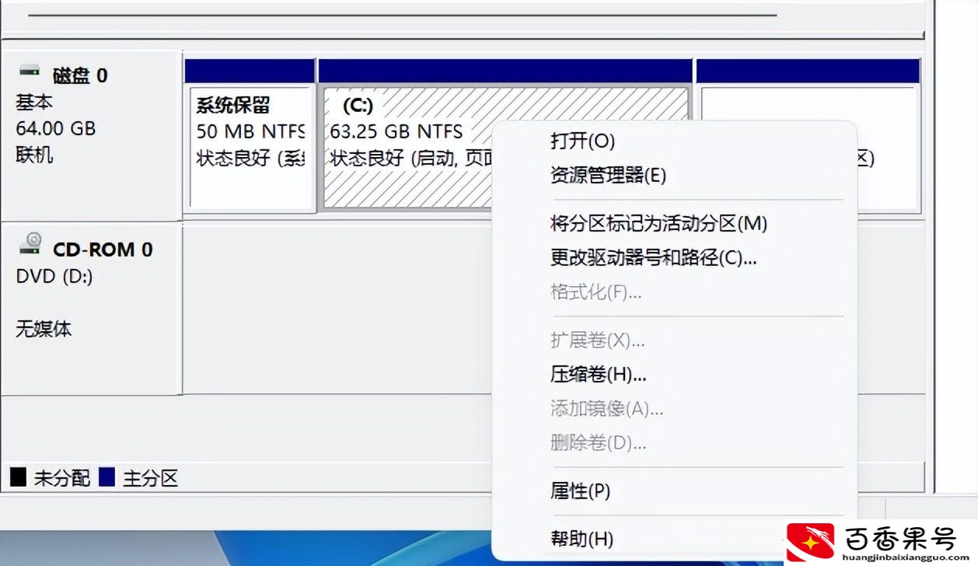Open 属性(P) from context menu
This screenshot has height=566, width=978.
pos(580,491)
